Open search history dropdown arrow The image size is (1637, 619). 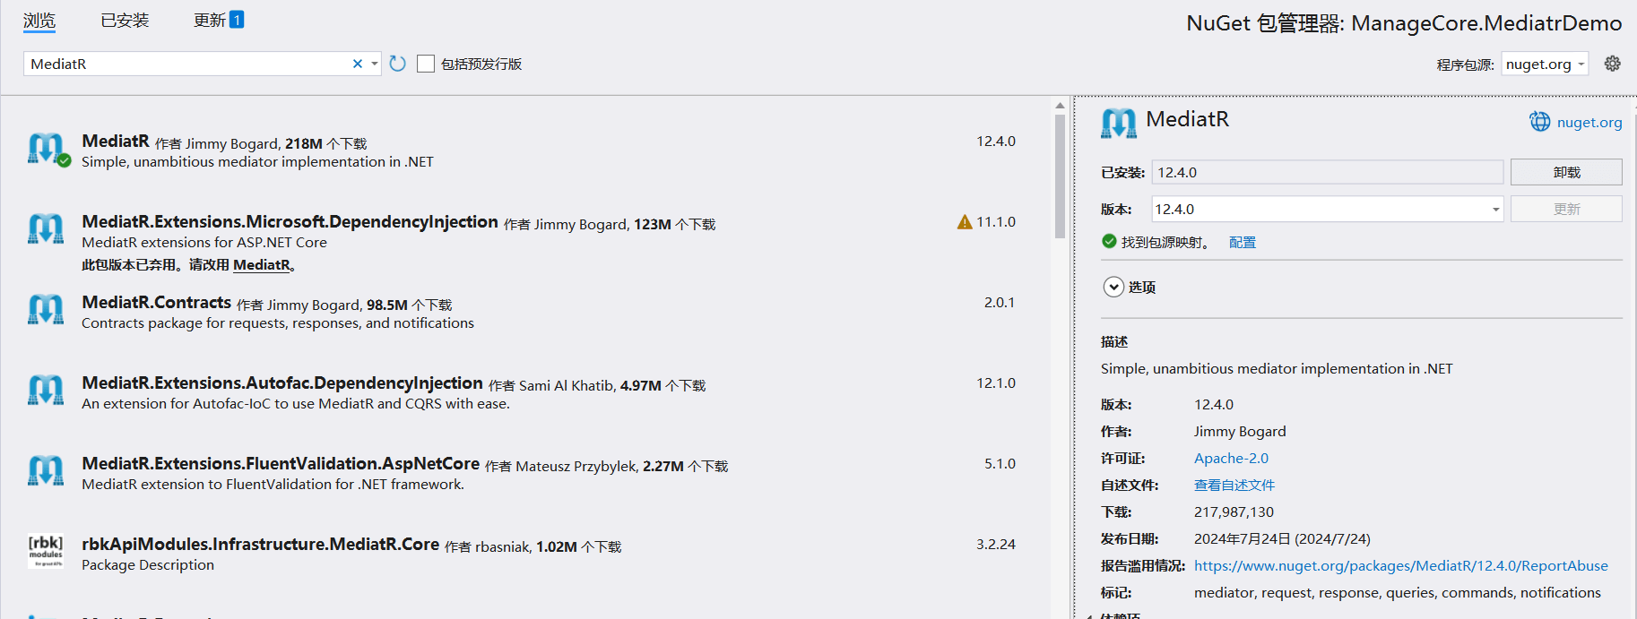coord(374,64)
